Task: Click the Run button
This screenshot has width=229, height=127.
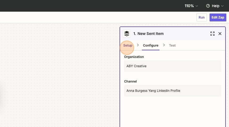Action: tap(202, 17)
